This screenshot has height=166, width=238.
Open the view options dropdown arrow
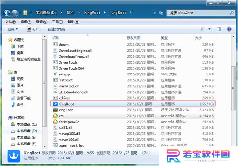[209, 29]
